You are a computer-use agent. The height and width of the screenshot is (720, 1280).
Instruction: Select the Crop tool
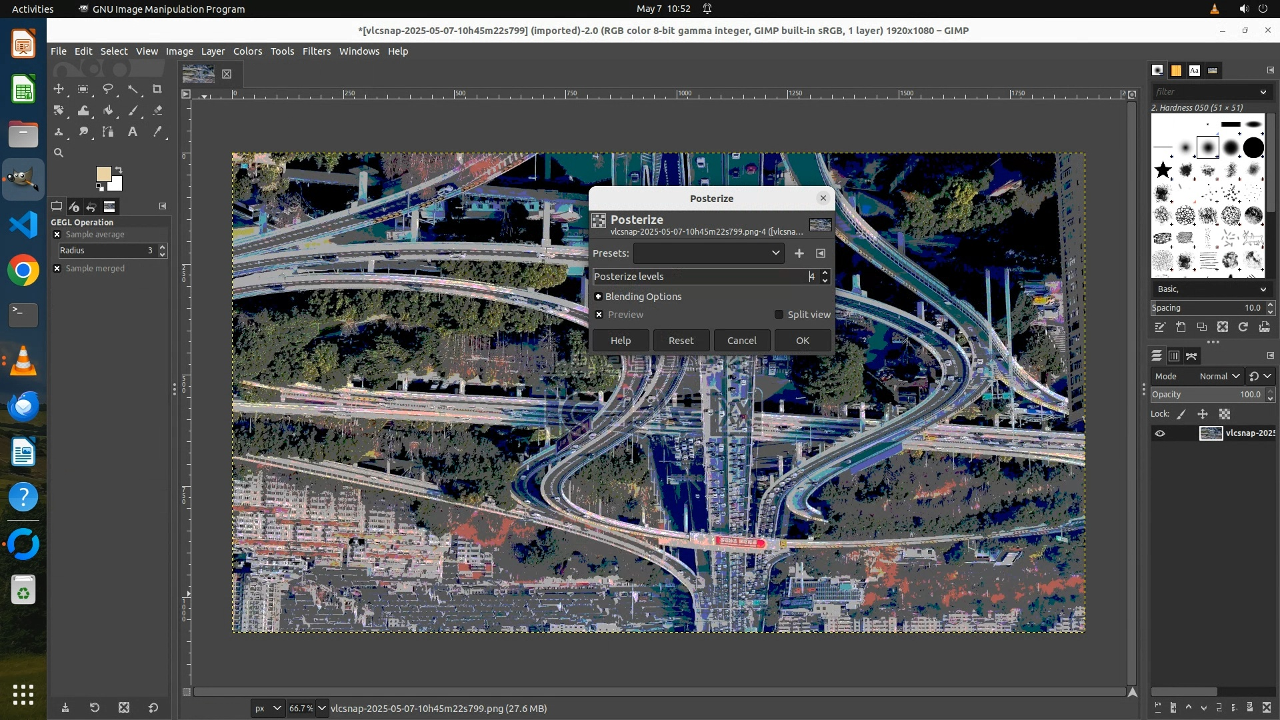[x=157, y=89]
